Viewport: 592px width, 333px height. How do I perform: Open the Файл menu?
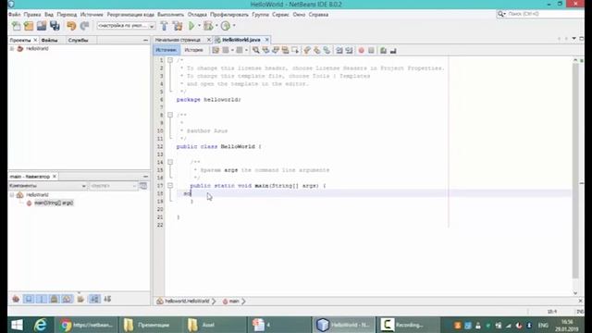(15, 15)
